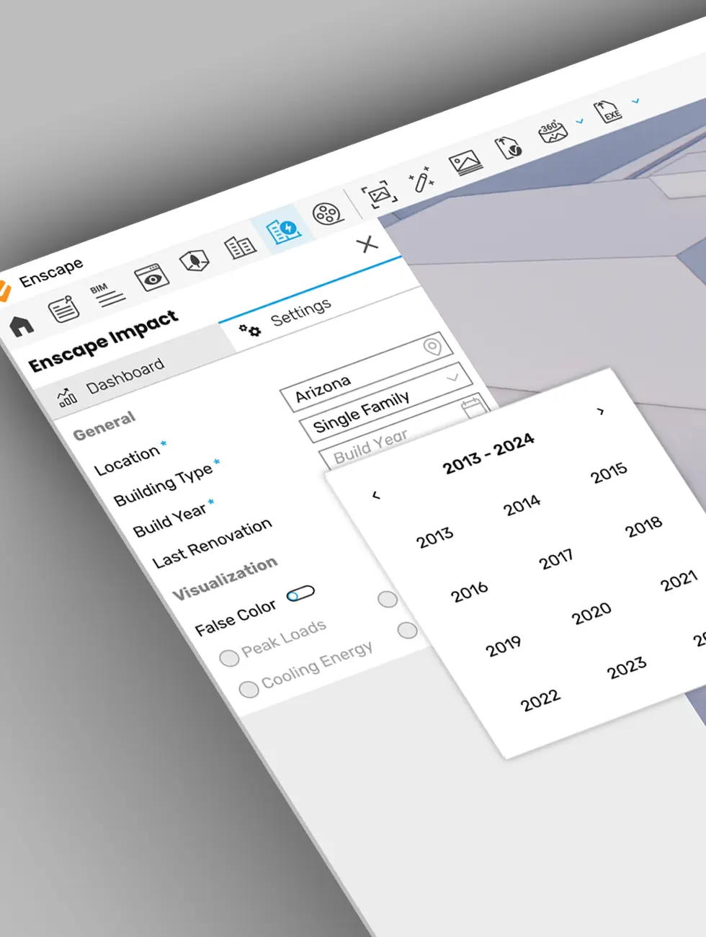Click the General section heading
This screenshot has width=706, height=937.
point(104,425)
